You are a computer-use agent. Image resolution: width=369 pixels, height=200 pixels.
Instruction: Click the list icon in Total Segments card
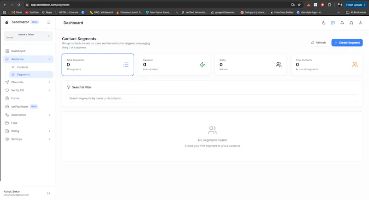coord(126,65)
